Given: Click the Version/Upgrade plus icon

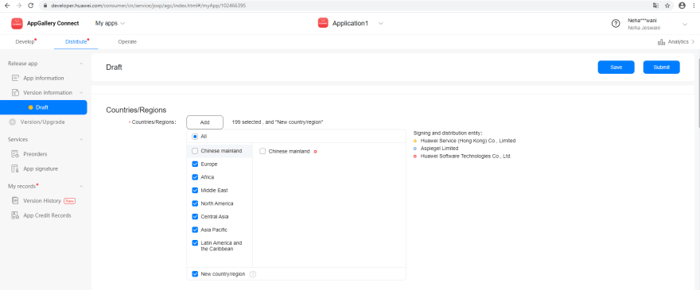Looking at the screenshot, I should pos(13,122).
